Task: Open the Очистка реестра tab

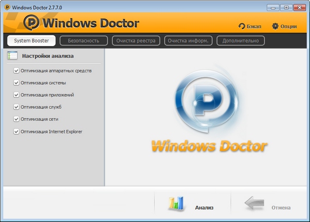Action: 136,40
